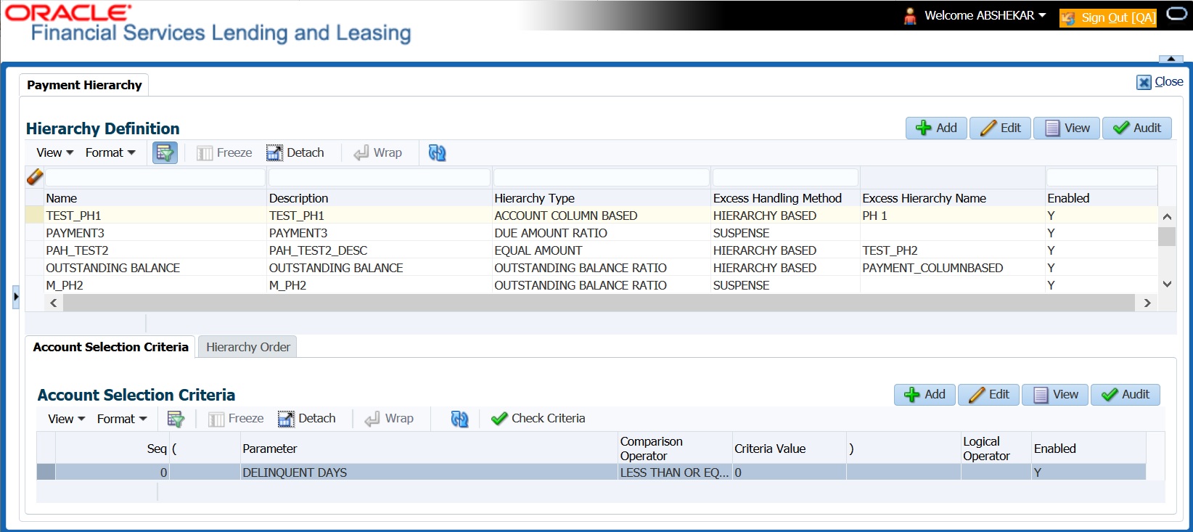Open View menu in Hierarchy Definition toolbar
1193x532 pixels.
coord(55,152)
